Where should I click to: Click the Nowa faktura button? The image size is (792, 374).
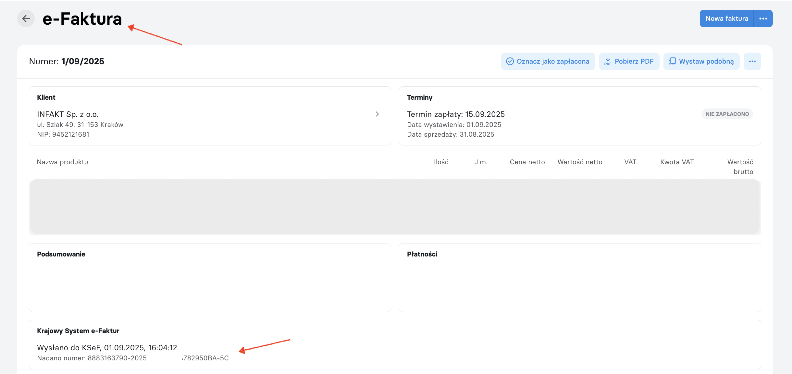pos(727,19)
